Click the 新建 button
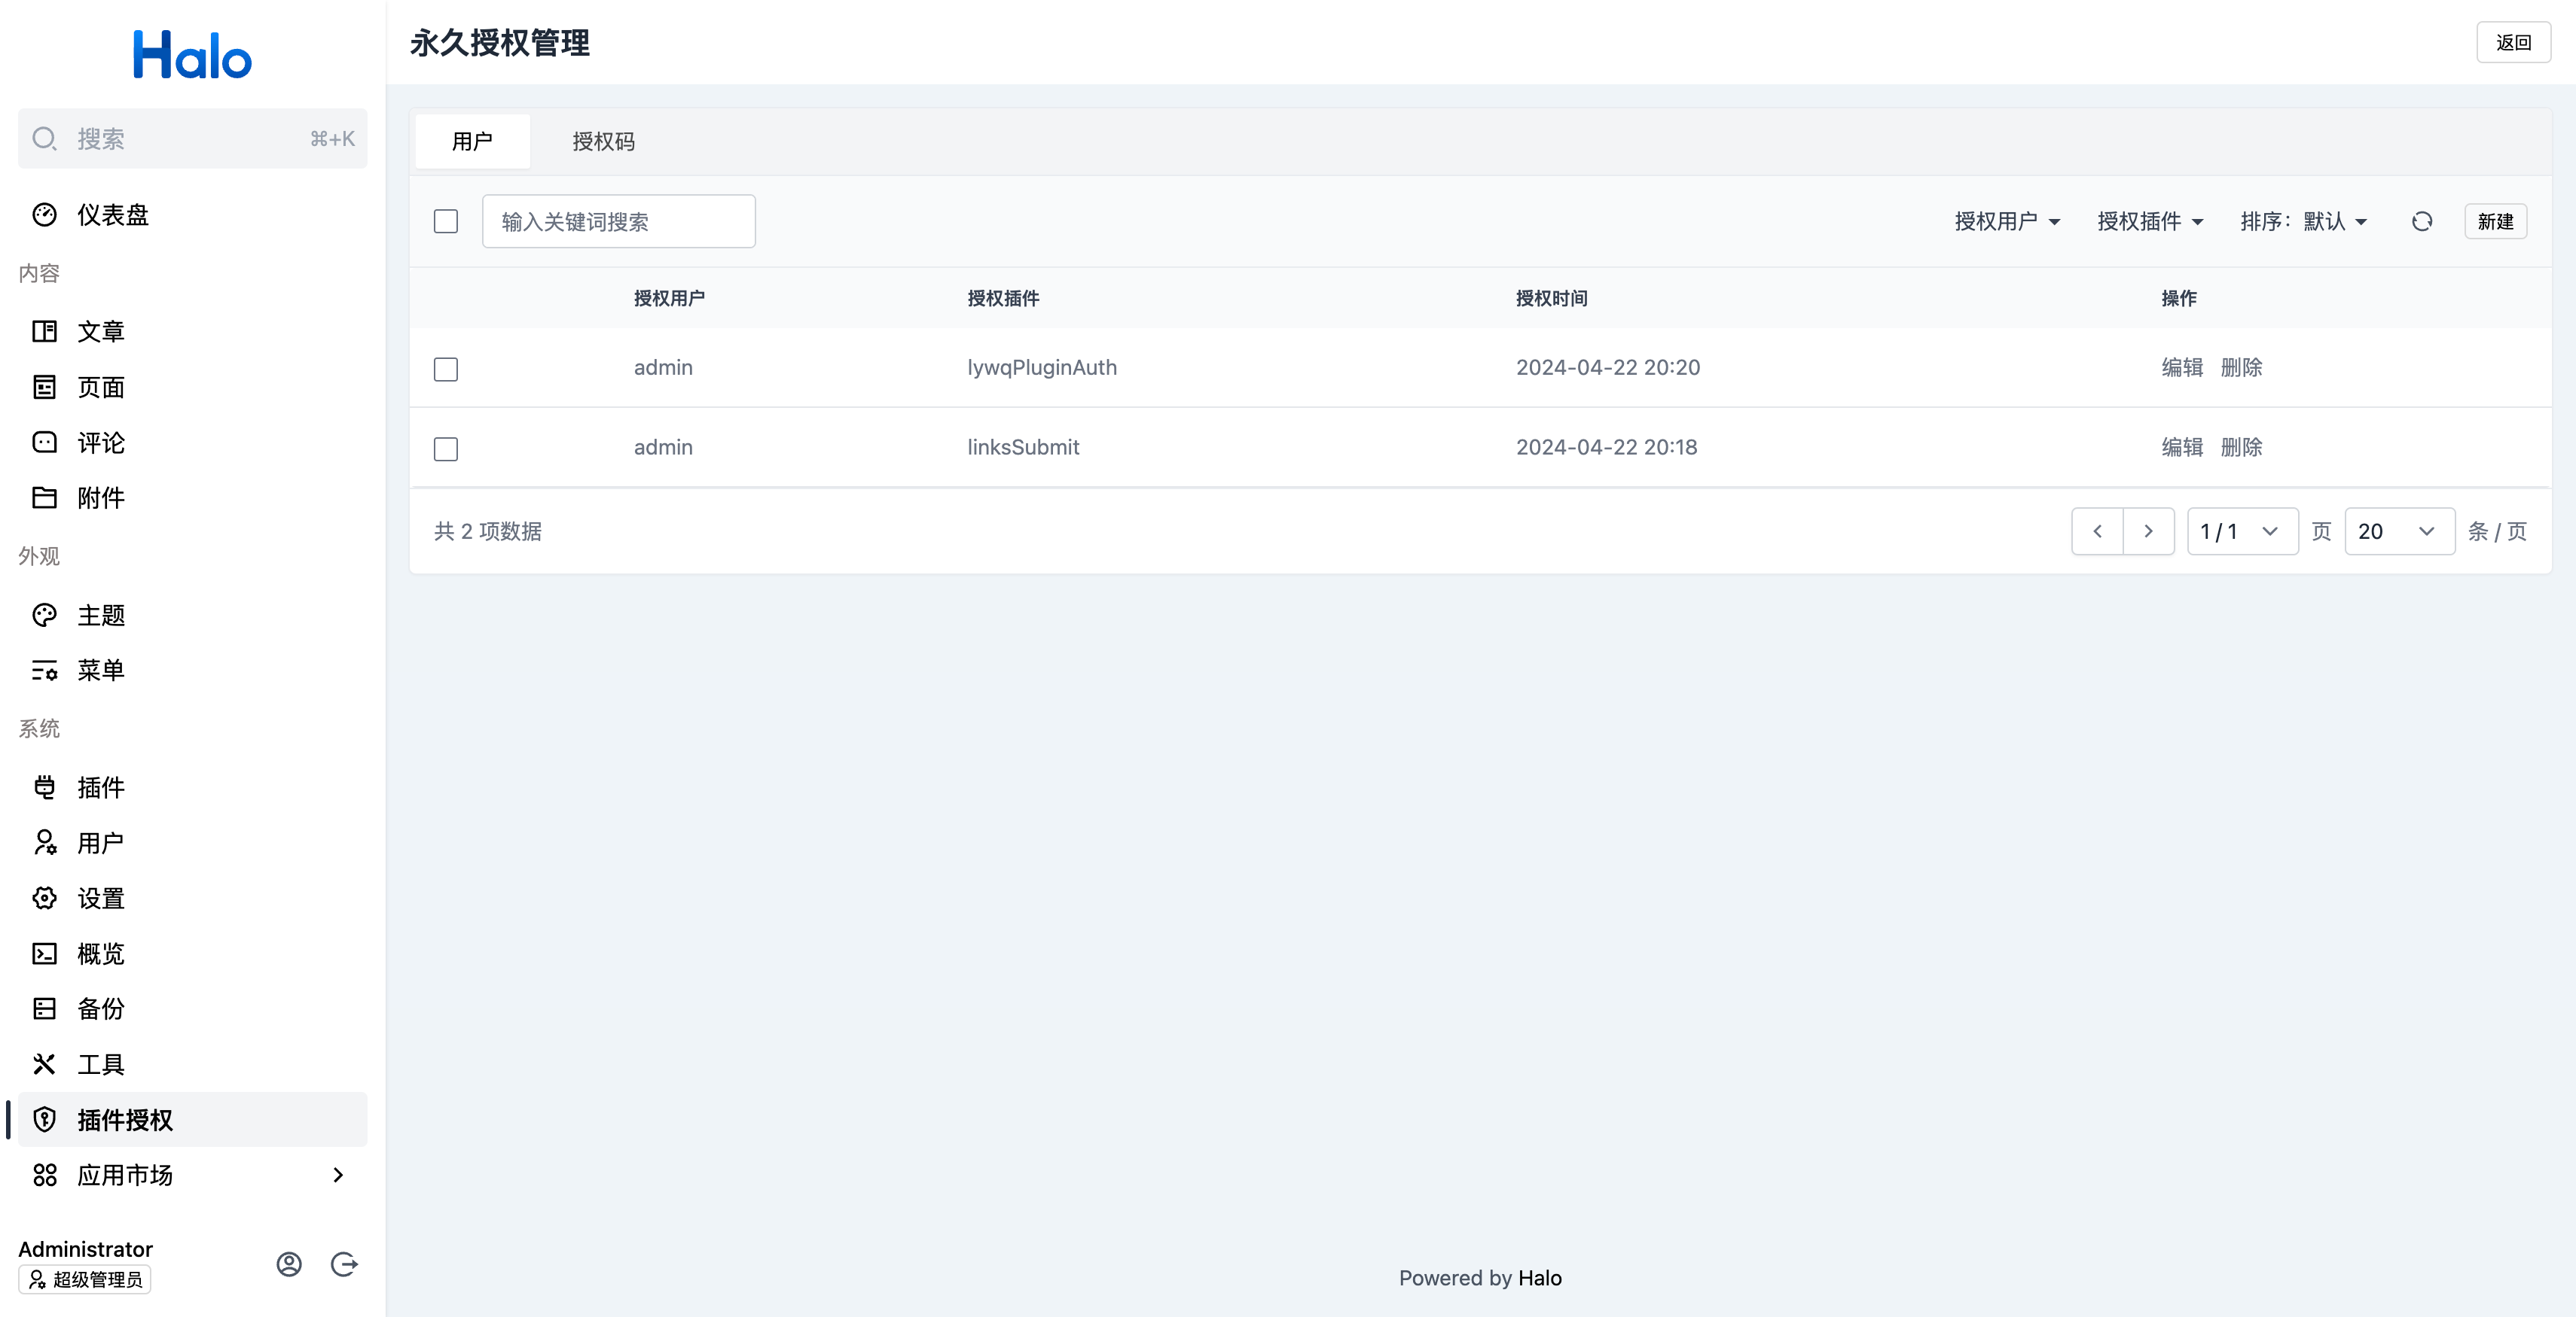The height and width of the screenshot is (1317, 2576). pyautogui.click(x=2495, y=222)
